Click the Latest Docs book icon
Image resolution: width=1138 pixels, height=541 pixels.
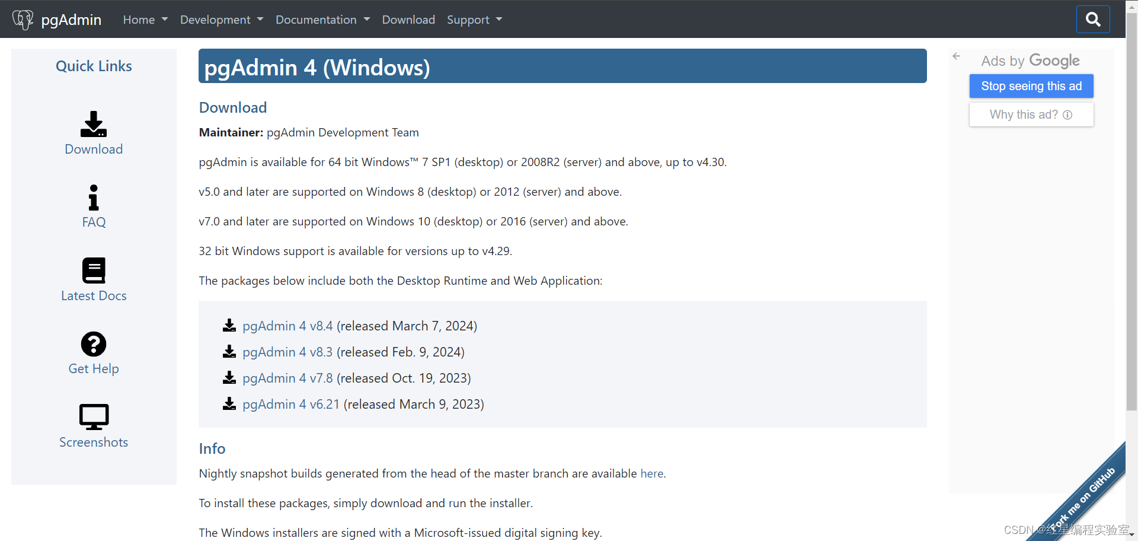(94, 270)
